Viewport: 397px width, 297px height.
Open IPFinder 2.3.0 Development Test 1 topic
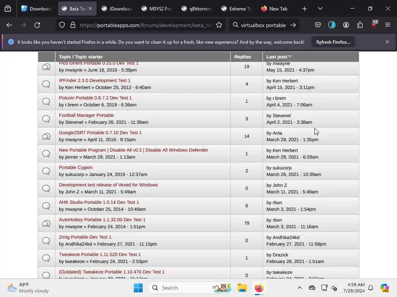coord(95,80)
